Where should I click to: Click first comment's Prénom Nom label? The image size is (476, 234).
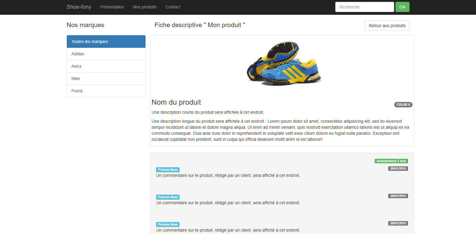[167, 170]
